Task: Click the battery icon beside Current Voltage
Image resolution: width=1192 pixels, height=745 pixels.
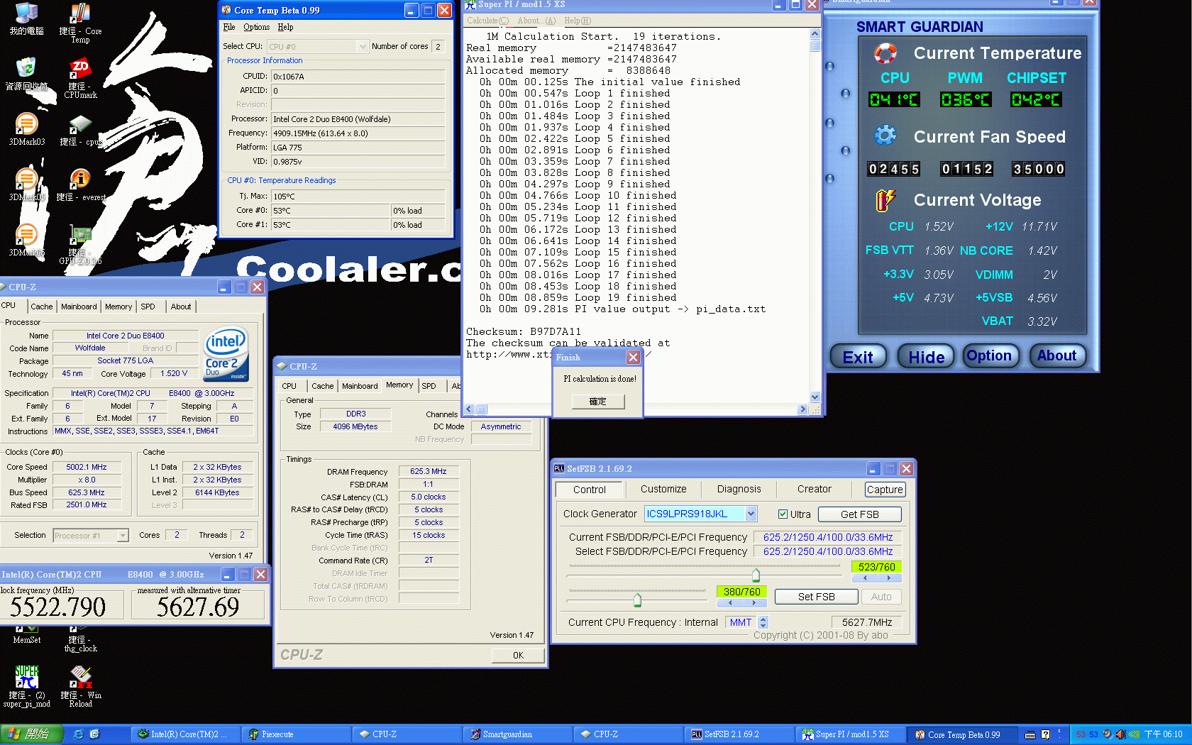Action: (885, 200)
